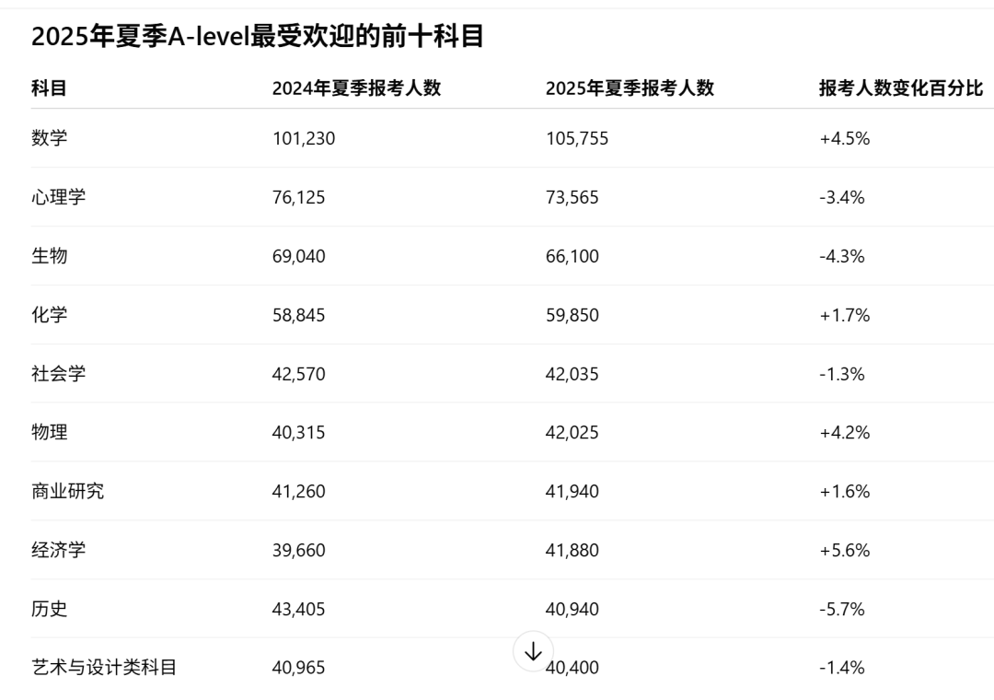The height and width of the screenshot is (700, 994).
Task: Select the 物理 row label
Action: click(49, 432)
